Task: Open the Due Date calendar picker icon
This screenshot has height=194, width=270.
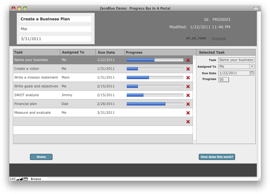Action: click(252, 73)
